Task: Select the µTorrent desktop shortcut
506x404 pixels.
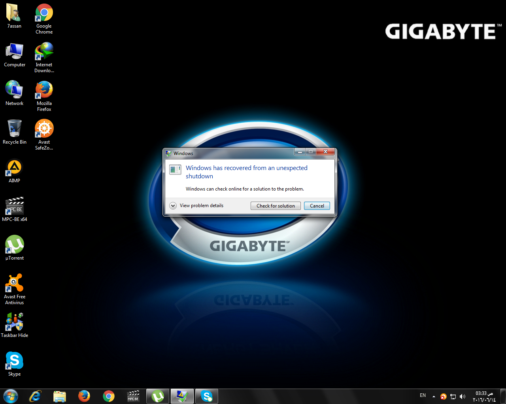Action: tap(15, 248)
